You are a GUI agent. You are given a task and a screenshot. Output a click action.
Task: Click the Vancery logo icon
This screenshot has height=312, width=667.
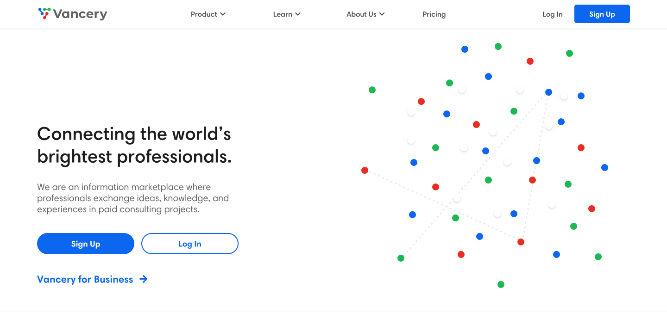(44, 14)
